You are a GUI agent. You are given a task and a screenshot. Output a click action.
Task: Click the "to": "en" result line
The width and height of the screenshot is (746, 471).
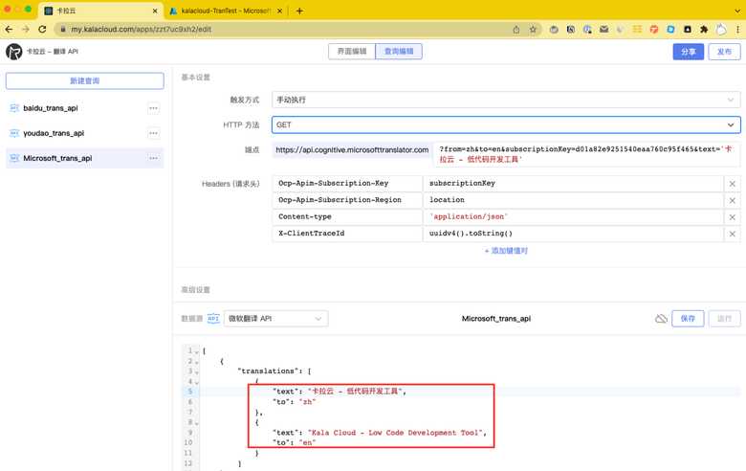294,443
